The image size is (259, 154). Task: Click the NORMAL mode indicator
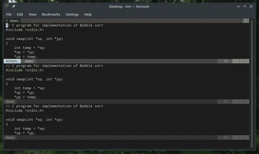tap(12, 61)
